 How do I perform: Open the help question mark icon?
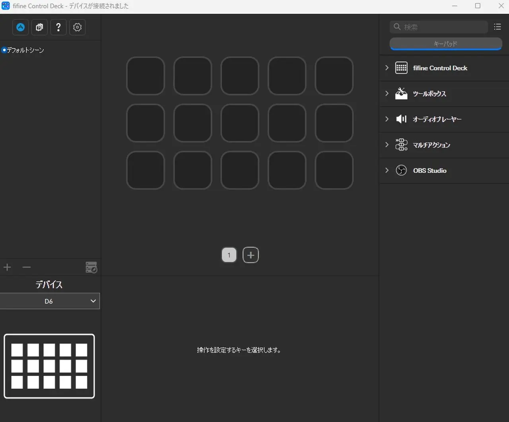pyautogui.click(x=58, y=27)
